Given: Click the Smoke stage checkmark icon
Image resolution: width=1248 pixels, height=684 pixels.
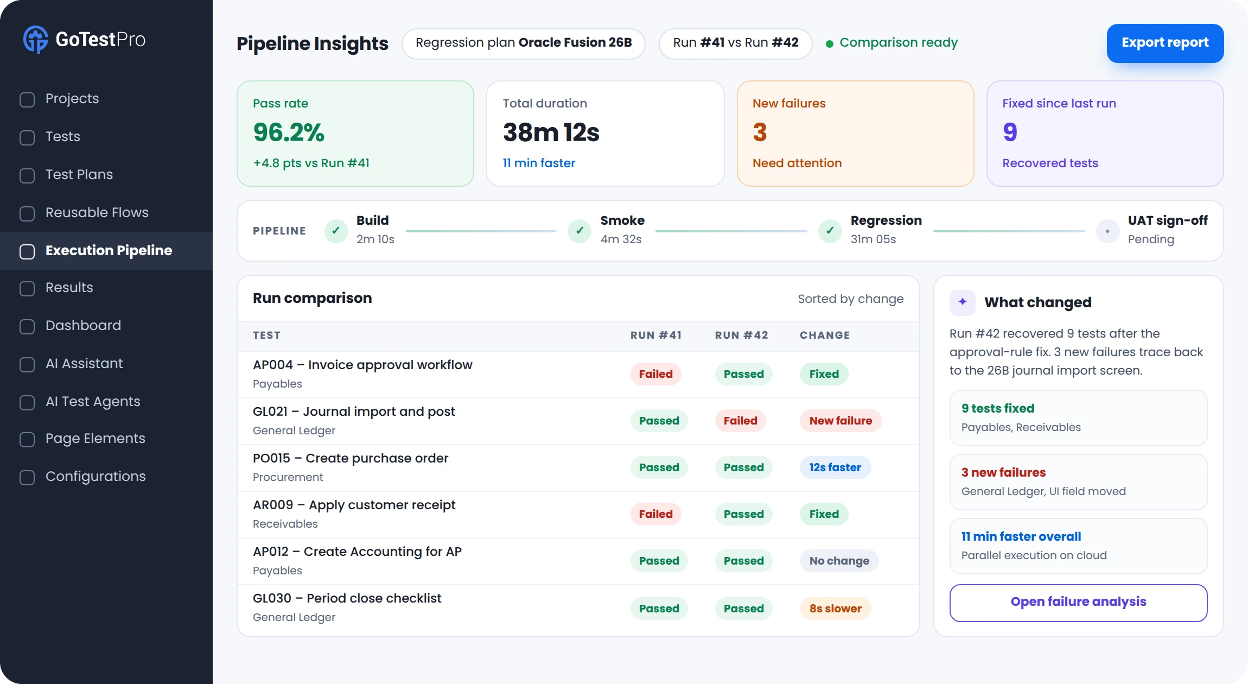Looking at the screenshot, I should click(580, 231).
